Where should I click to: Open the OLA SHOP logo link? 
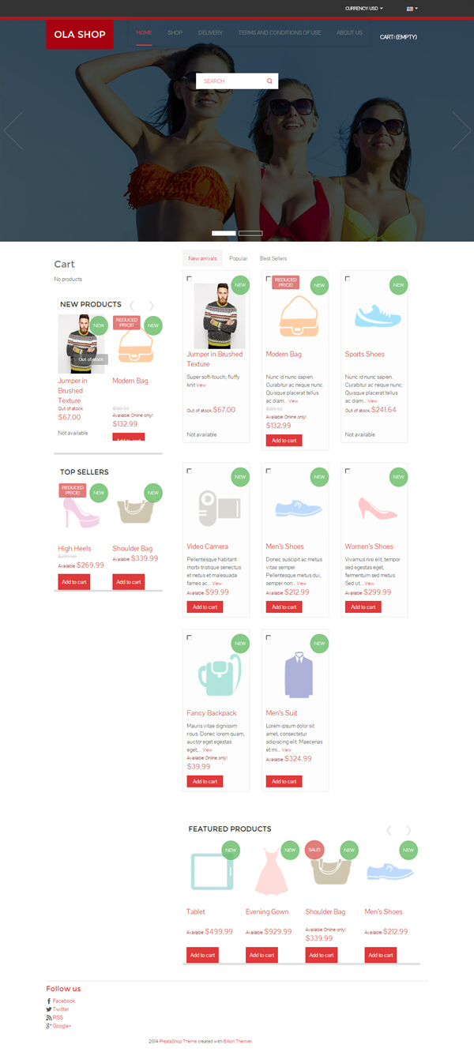click(x=80, y=35)
